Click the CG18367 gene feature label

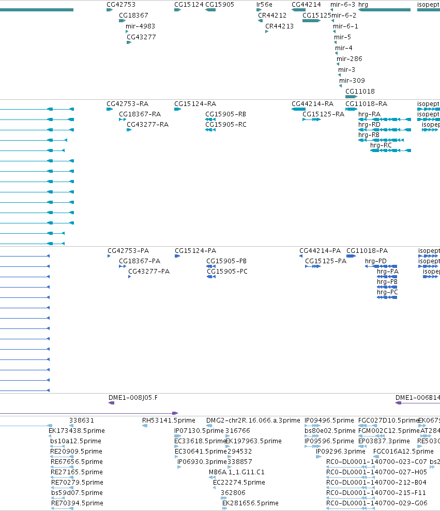point(133,16)
